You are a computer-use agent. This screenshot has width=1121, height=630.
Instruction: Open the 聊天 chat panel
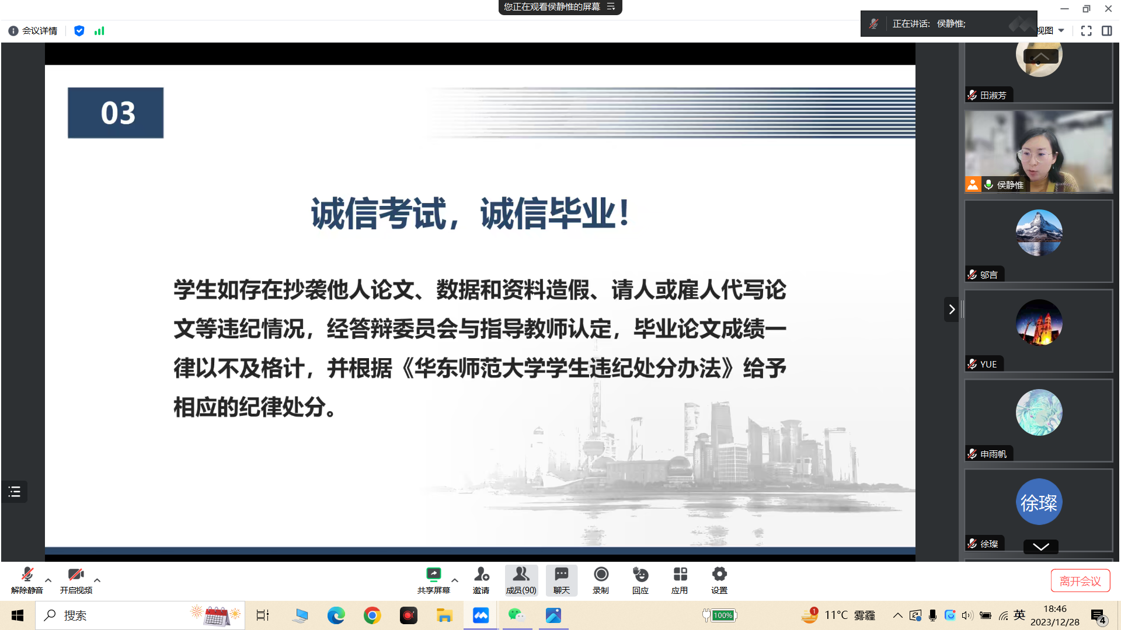click(560, 580)
